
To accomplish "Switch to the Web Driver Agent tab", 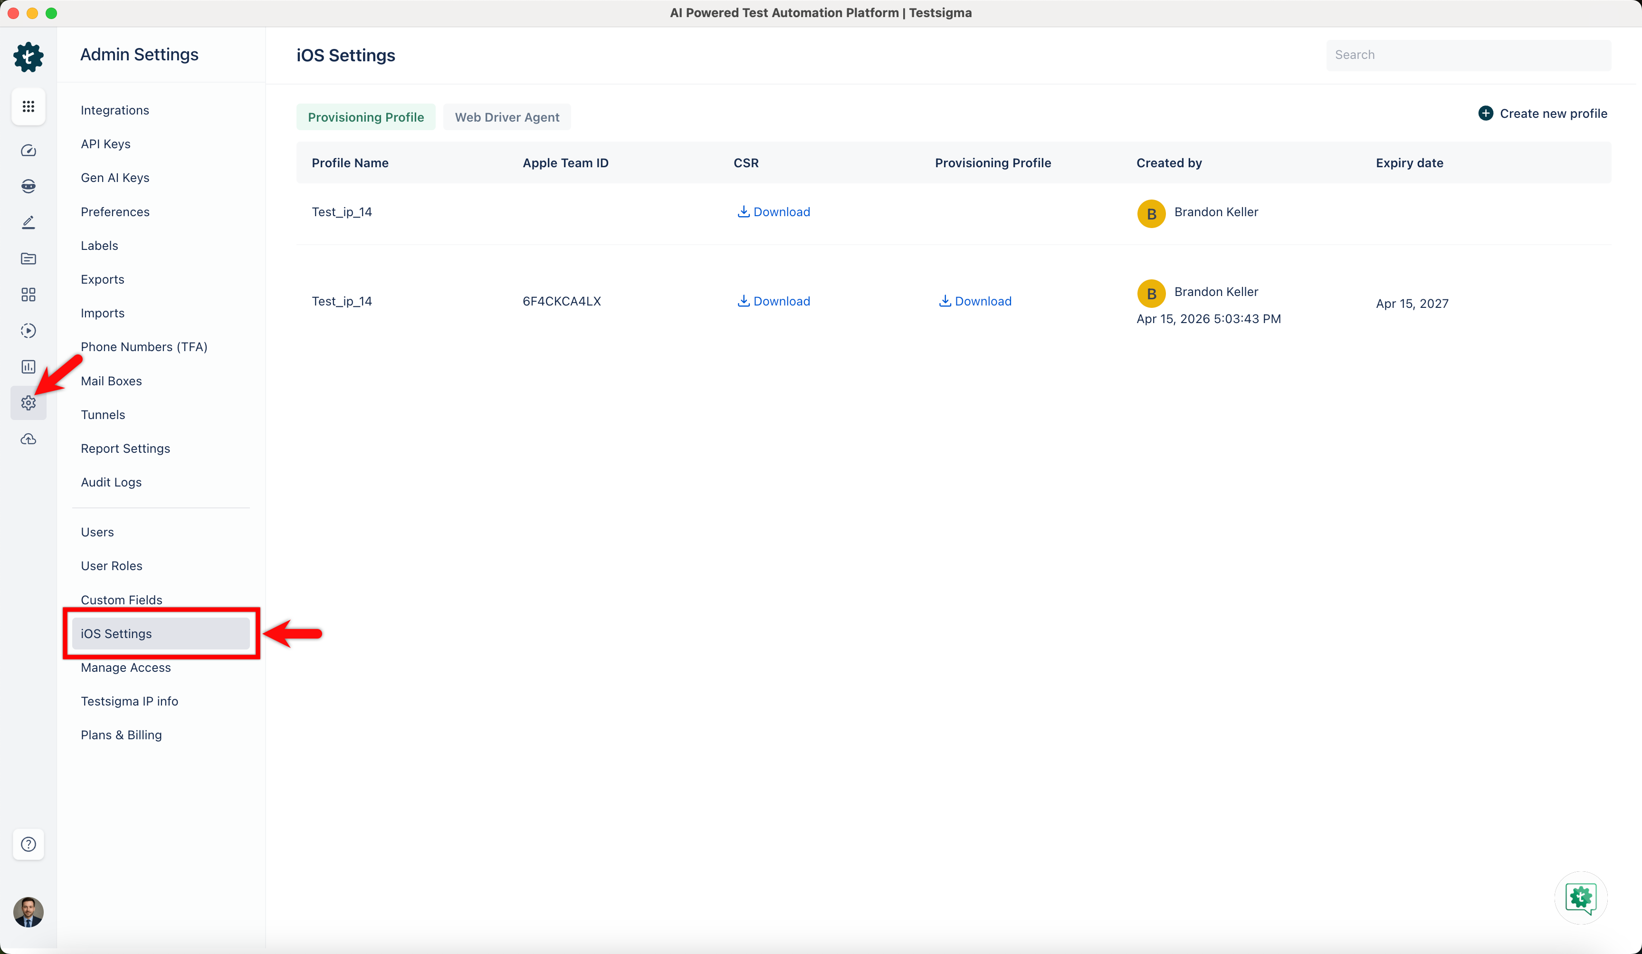I will click(x=507, y=117).
